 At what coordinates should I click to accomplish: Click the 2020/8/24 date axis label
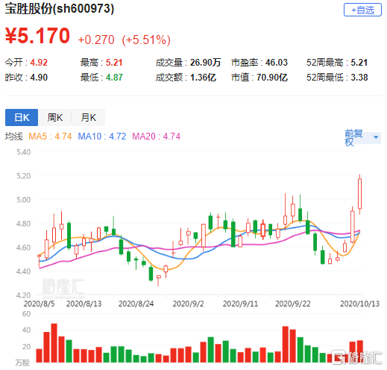(136, 304)
